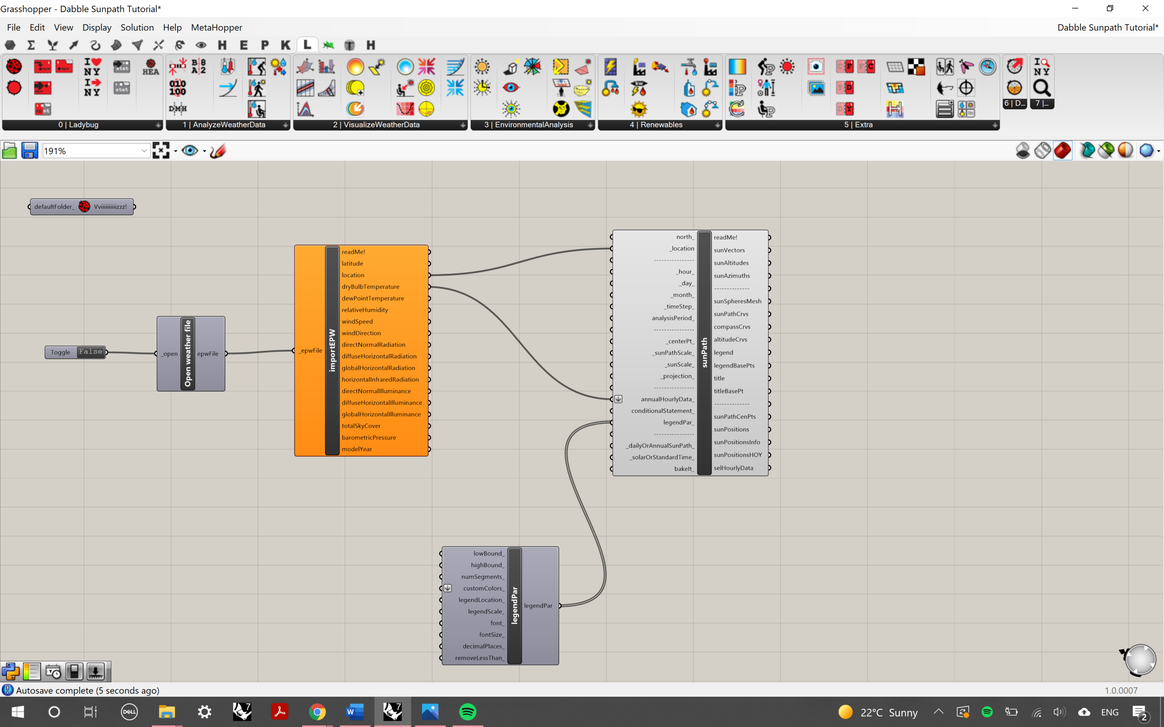Switch to the L ribbon tab
Image resolution: width=1164 pixels, height=727 pixels.
pyautogui.click(x=307, y=45)
